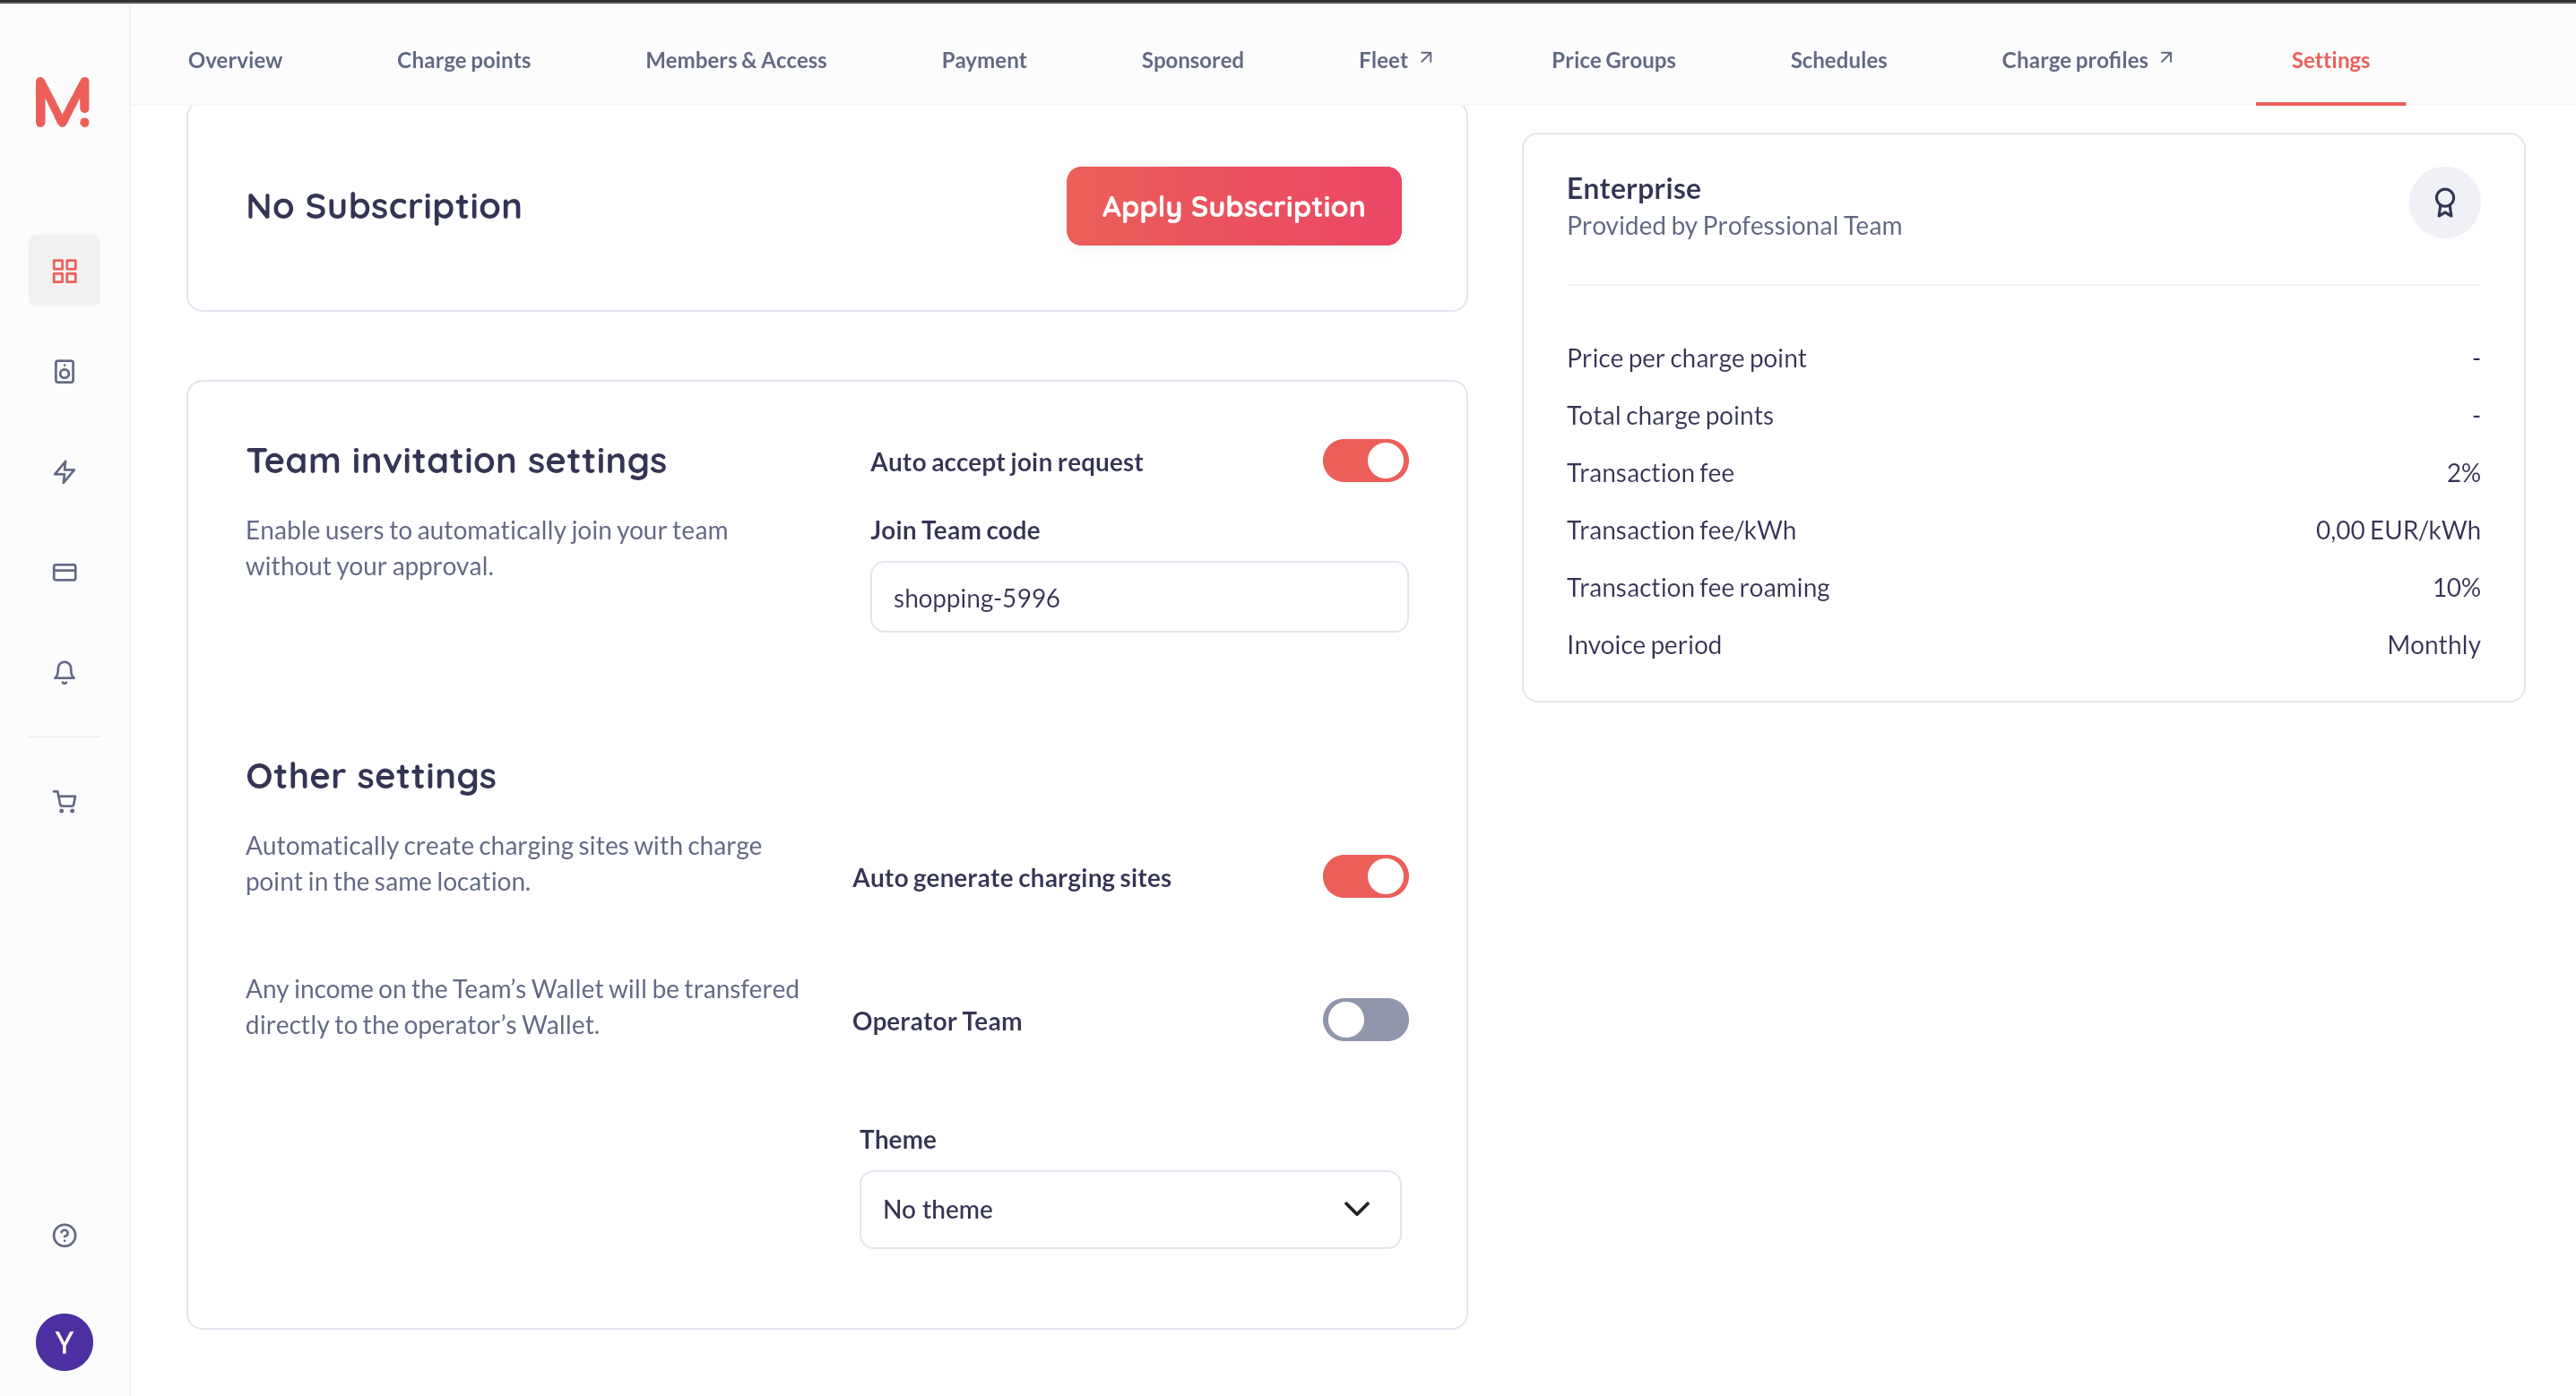Image resolution: width=2576 pixels, height=1396 pixels.
Task: Click the Apply Subscription button
Action: pyautogui.click(x=1232, y=206)
